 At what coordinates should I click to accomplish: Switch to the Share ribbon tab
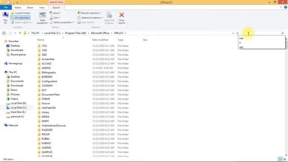tap(30, 8)
